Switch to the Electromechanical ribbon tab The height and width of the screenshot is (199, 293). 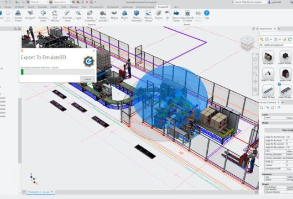pyautogui.click(x=145, y=7)
